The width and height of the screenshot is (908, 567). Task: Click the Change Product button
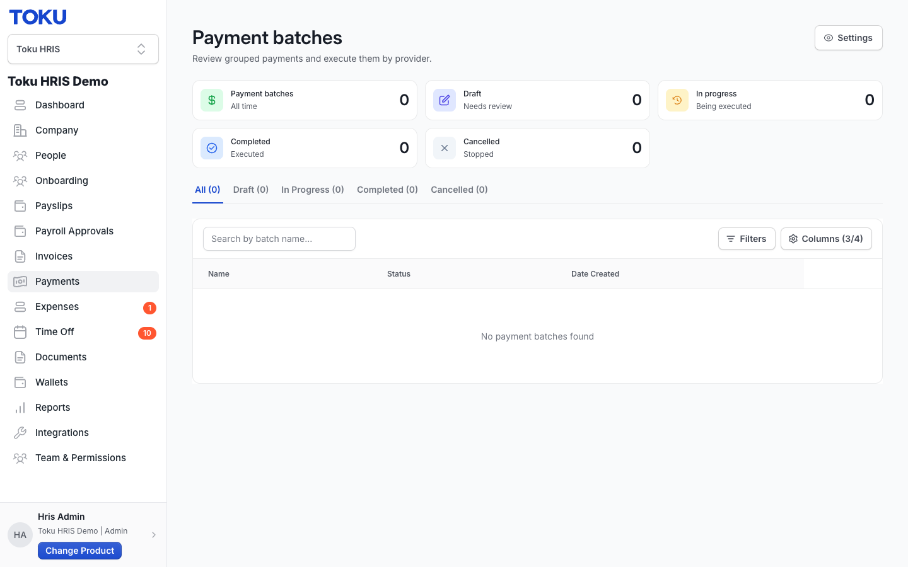79,551
